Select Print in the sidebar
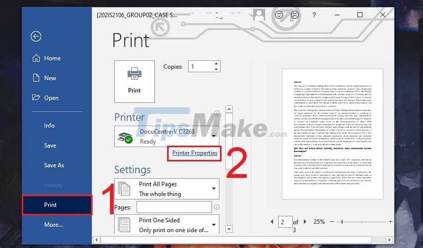Viewport: 423px width, 248px height. pyautogui.click(x=57, y=205)
